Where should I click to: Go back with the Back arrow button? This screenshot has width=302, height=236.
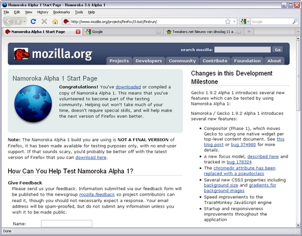[x=9, y=21]
